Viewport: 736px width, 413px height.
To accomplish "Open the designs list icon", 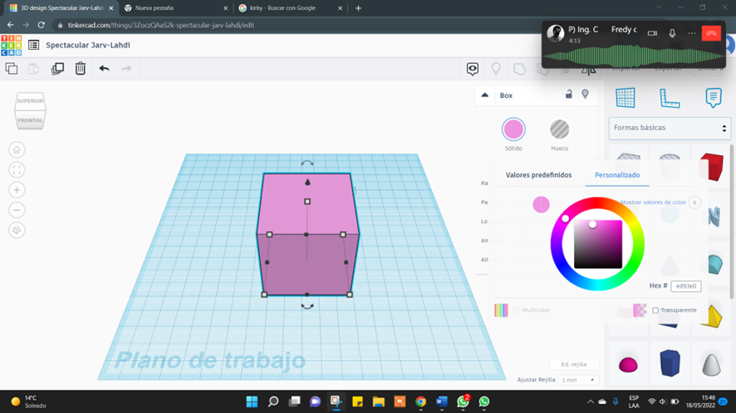I will coord(33,45).
